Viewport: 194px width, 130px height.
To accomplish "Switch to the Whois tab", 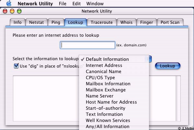I will point(126,22).
